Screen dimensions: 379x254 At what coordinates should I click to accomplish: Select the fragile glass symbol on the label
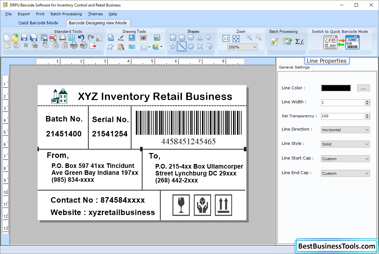(x=181, y=205)
